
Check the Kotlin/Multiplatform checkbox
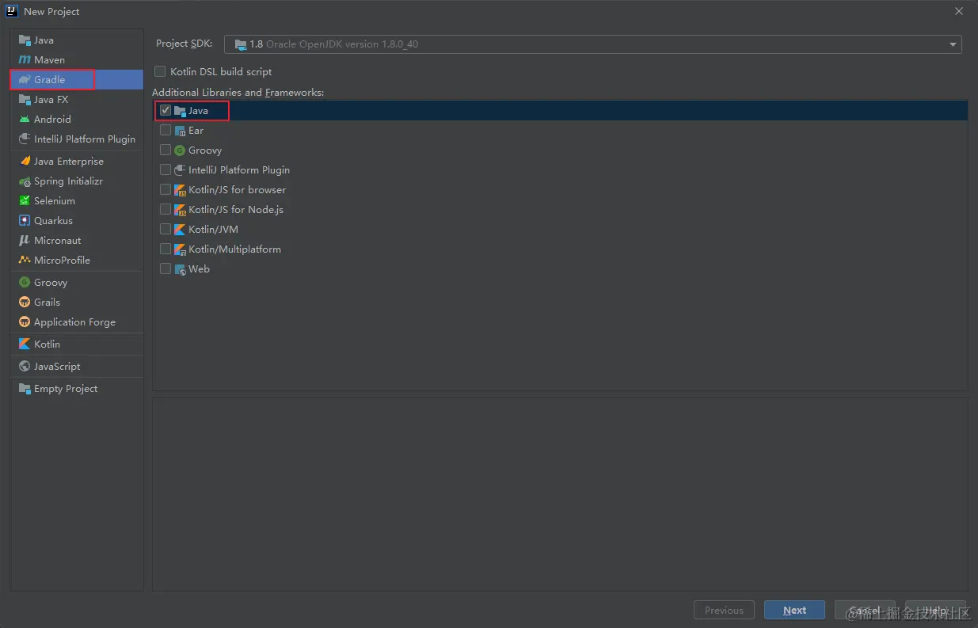point(166,249)
